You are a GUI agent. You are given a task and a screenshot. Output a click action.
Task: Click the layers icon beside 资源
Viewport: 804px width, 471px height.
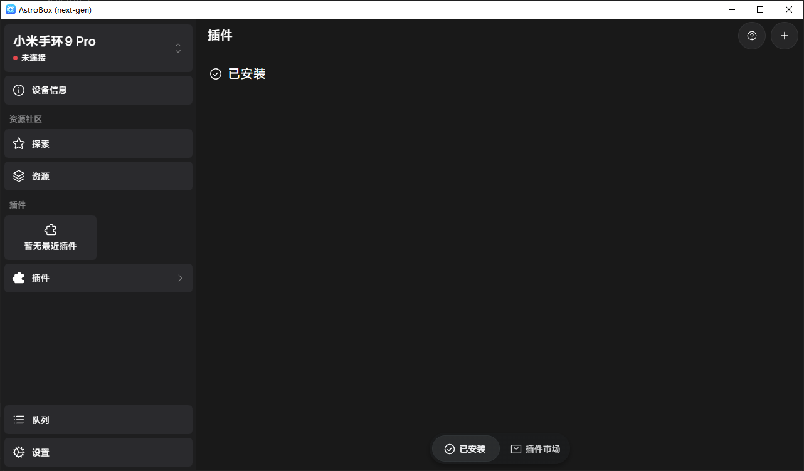point(19,176)
